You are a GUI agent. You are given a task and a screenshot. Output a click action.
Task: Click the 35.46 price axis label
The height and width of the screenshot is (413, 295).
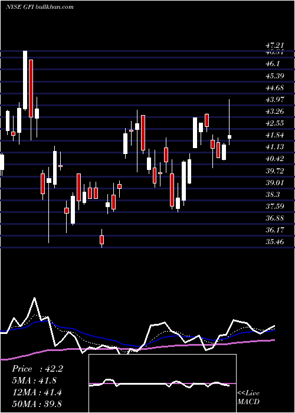coord(275,242)
